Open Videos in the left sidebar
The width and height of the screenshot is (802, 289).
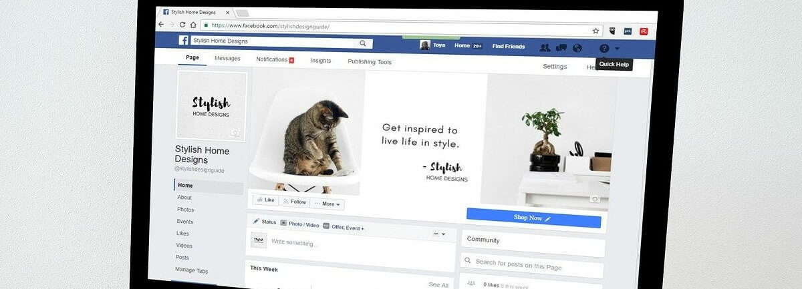(x=184, y=246)
